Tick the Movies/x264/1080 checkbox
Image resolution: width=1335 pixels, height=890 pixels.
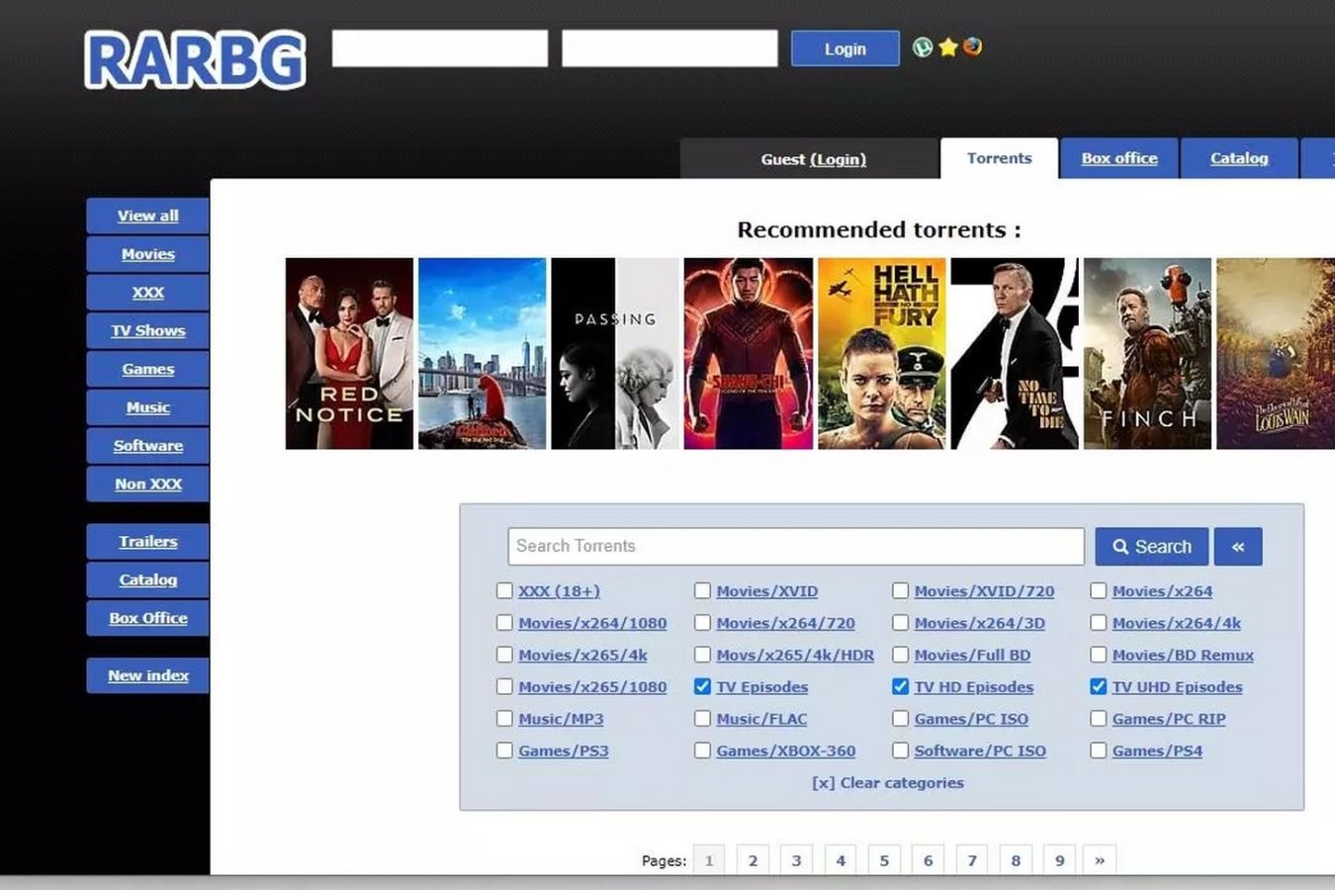point(504,623)
